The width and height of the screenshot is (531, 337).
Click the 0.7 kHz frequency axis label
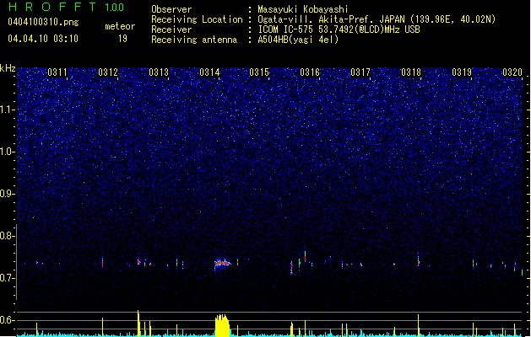pos(7,278)
